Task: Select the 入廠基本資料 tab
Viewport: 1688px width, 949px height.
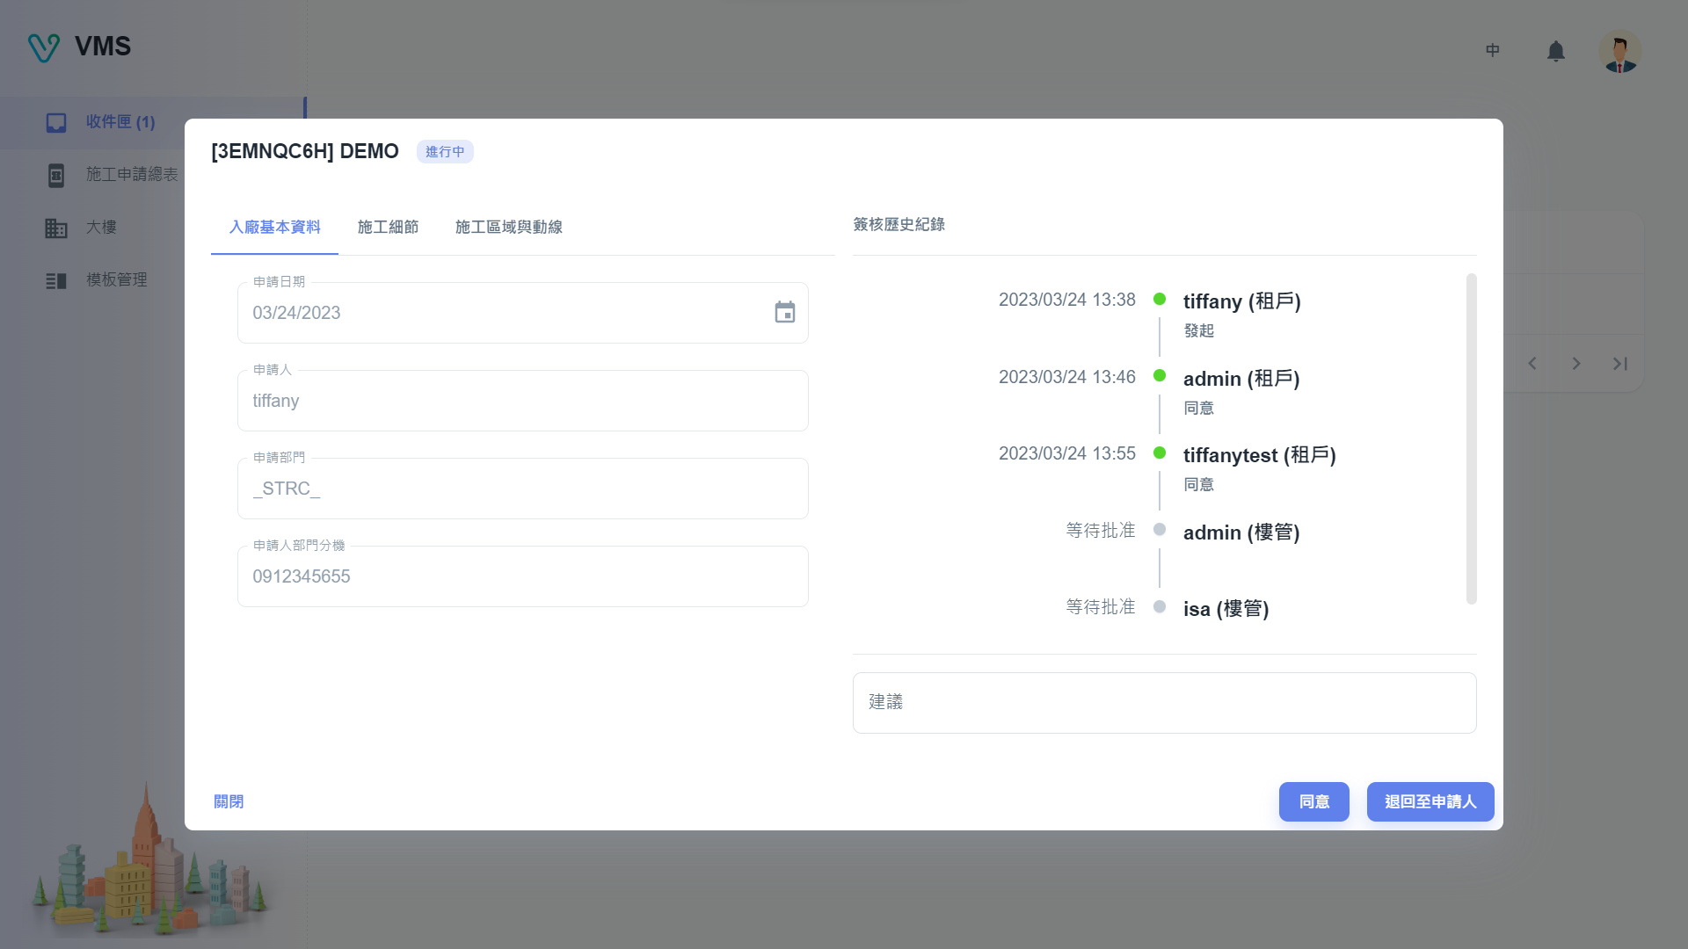Action: [274, 228]
